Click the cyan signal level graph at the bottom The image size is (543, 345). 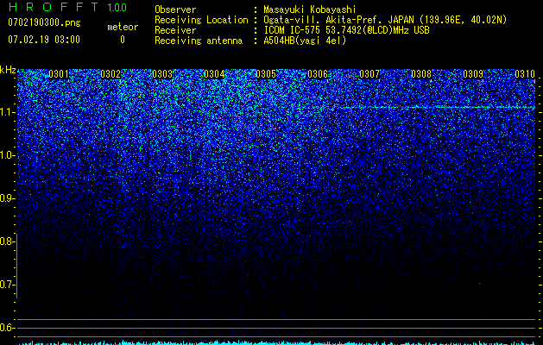pyautogui.click(x=277, y=342)
